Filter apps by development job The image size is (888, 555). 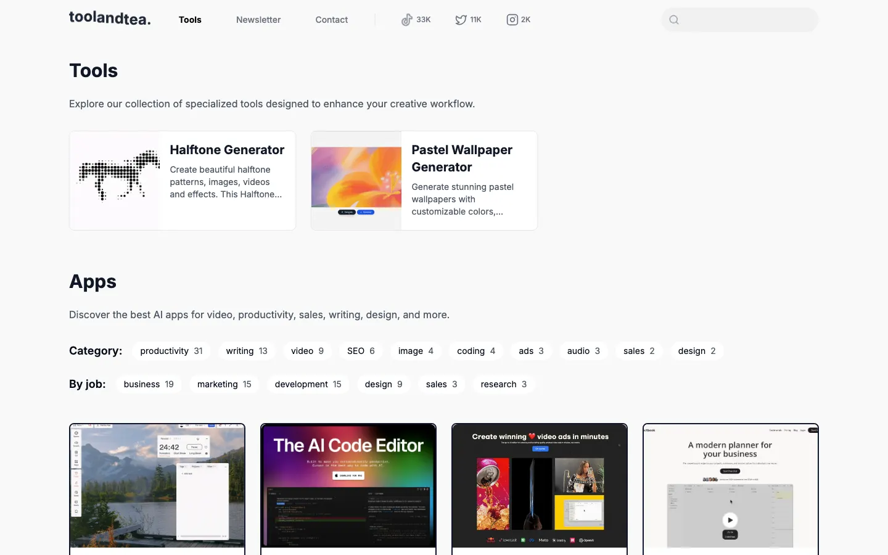(x=308, y=384)
